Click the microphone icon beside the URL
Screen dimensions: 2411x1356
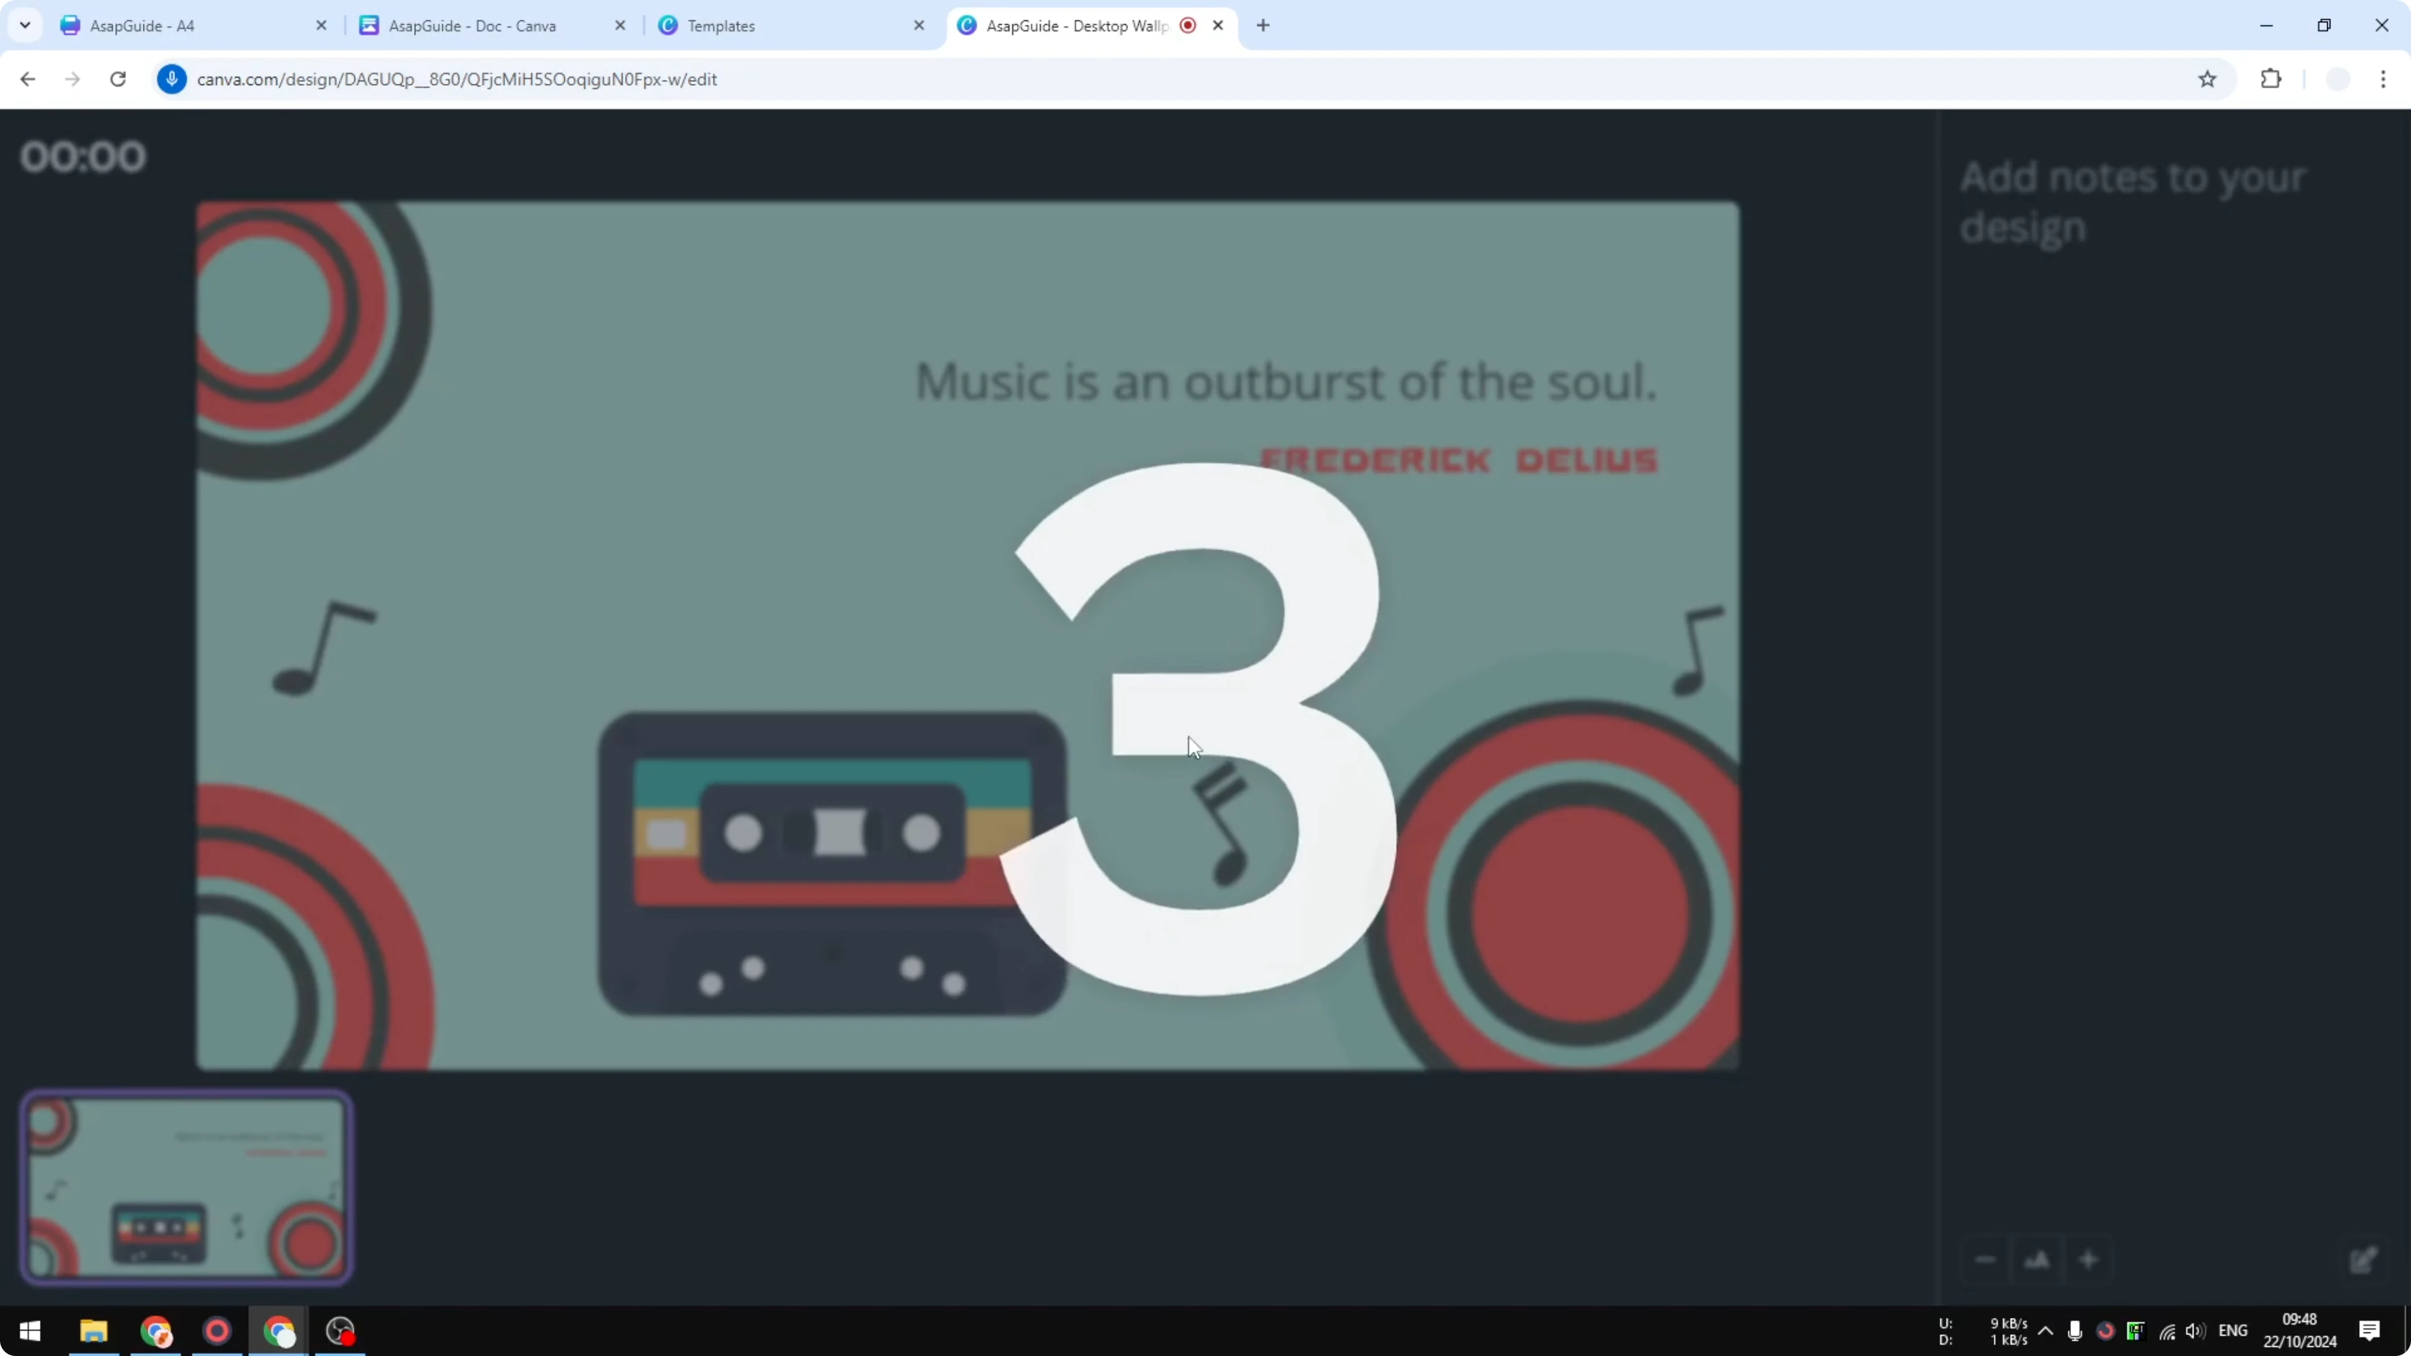coord(172,79)
